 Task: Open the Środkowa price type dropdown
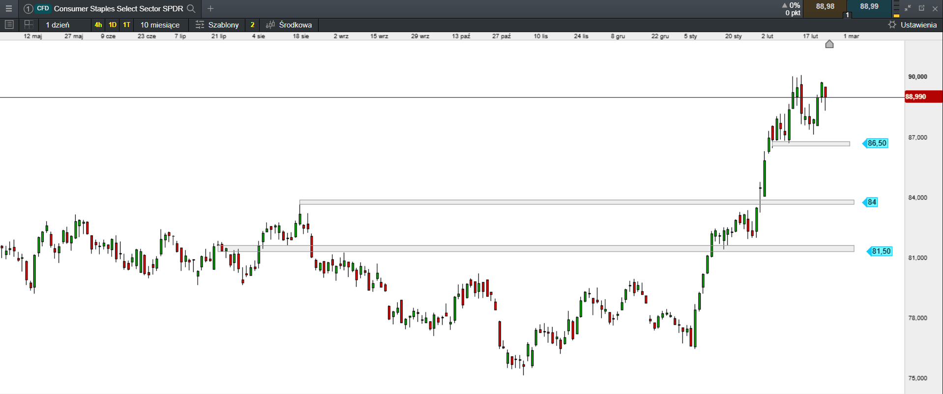coord(295,25)
